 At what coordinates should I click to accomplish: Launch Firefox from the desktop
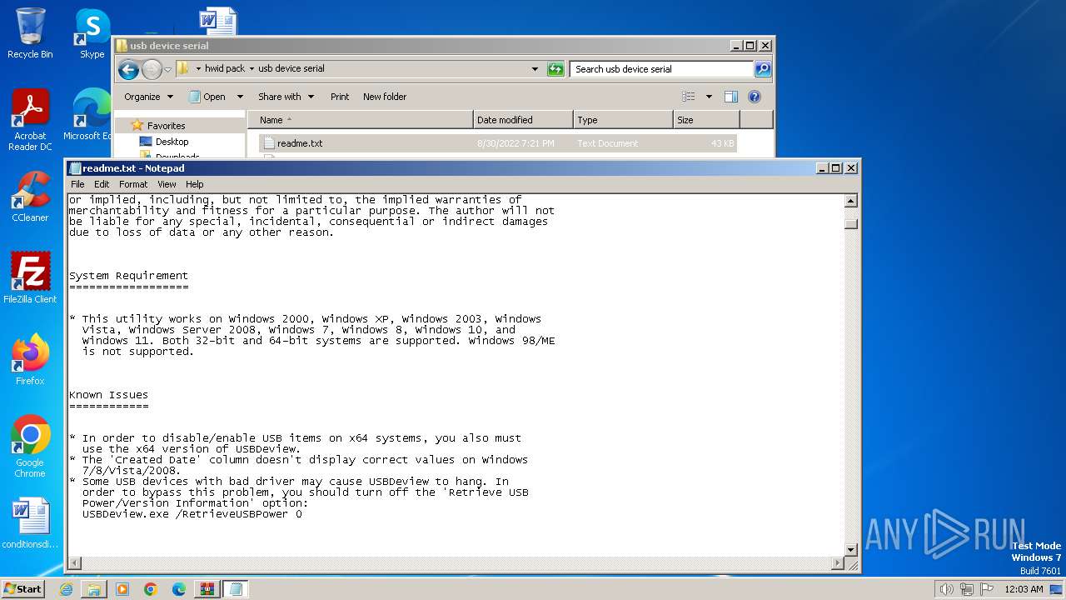30,360
